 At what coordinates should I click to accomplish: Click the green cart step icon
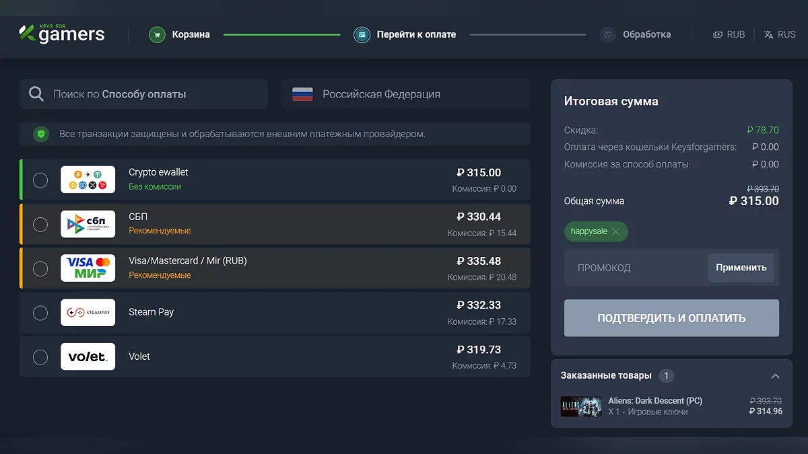pyautogui.click(x=157, y=34)
